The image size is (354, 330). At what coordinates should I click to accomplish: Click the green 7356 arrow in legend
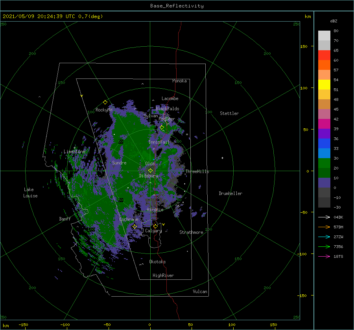coord(324,247)
